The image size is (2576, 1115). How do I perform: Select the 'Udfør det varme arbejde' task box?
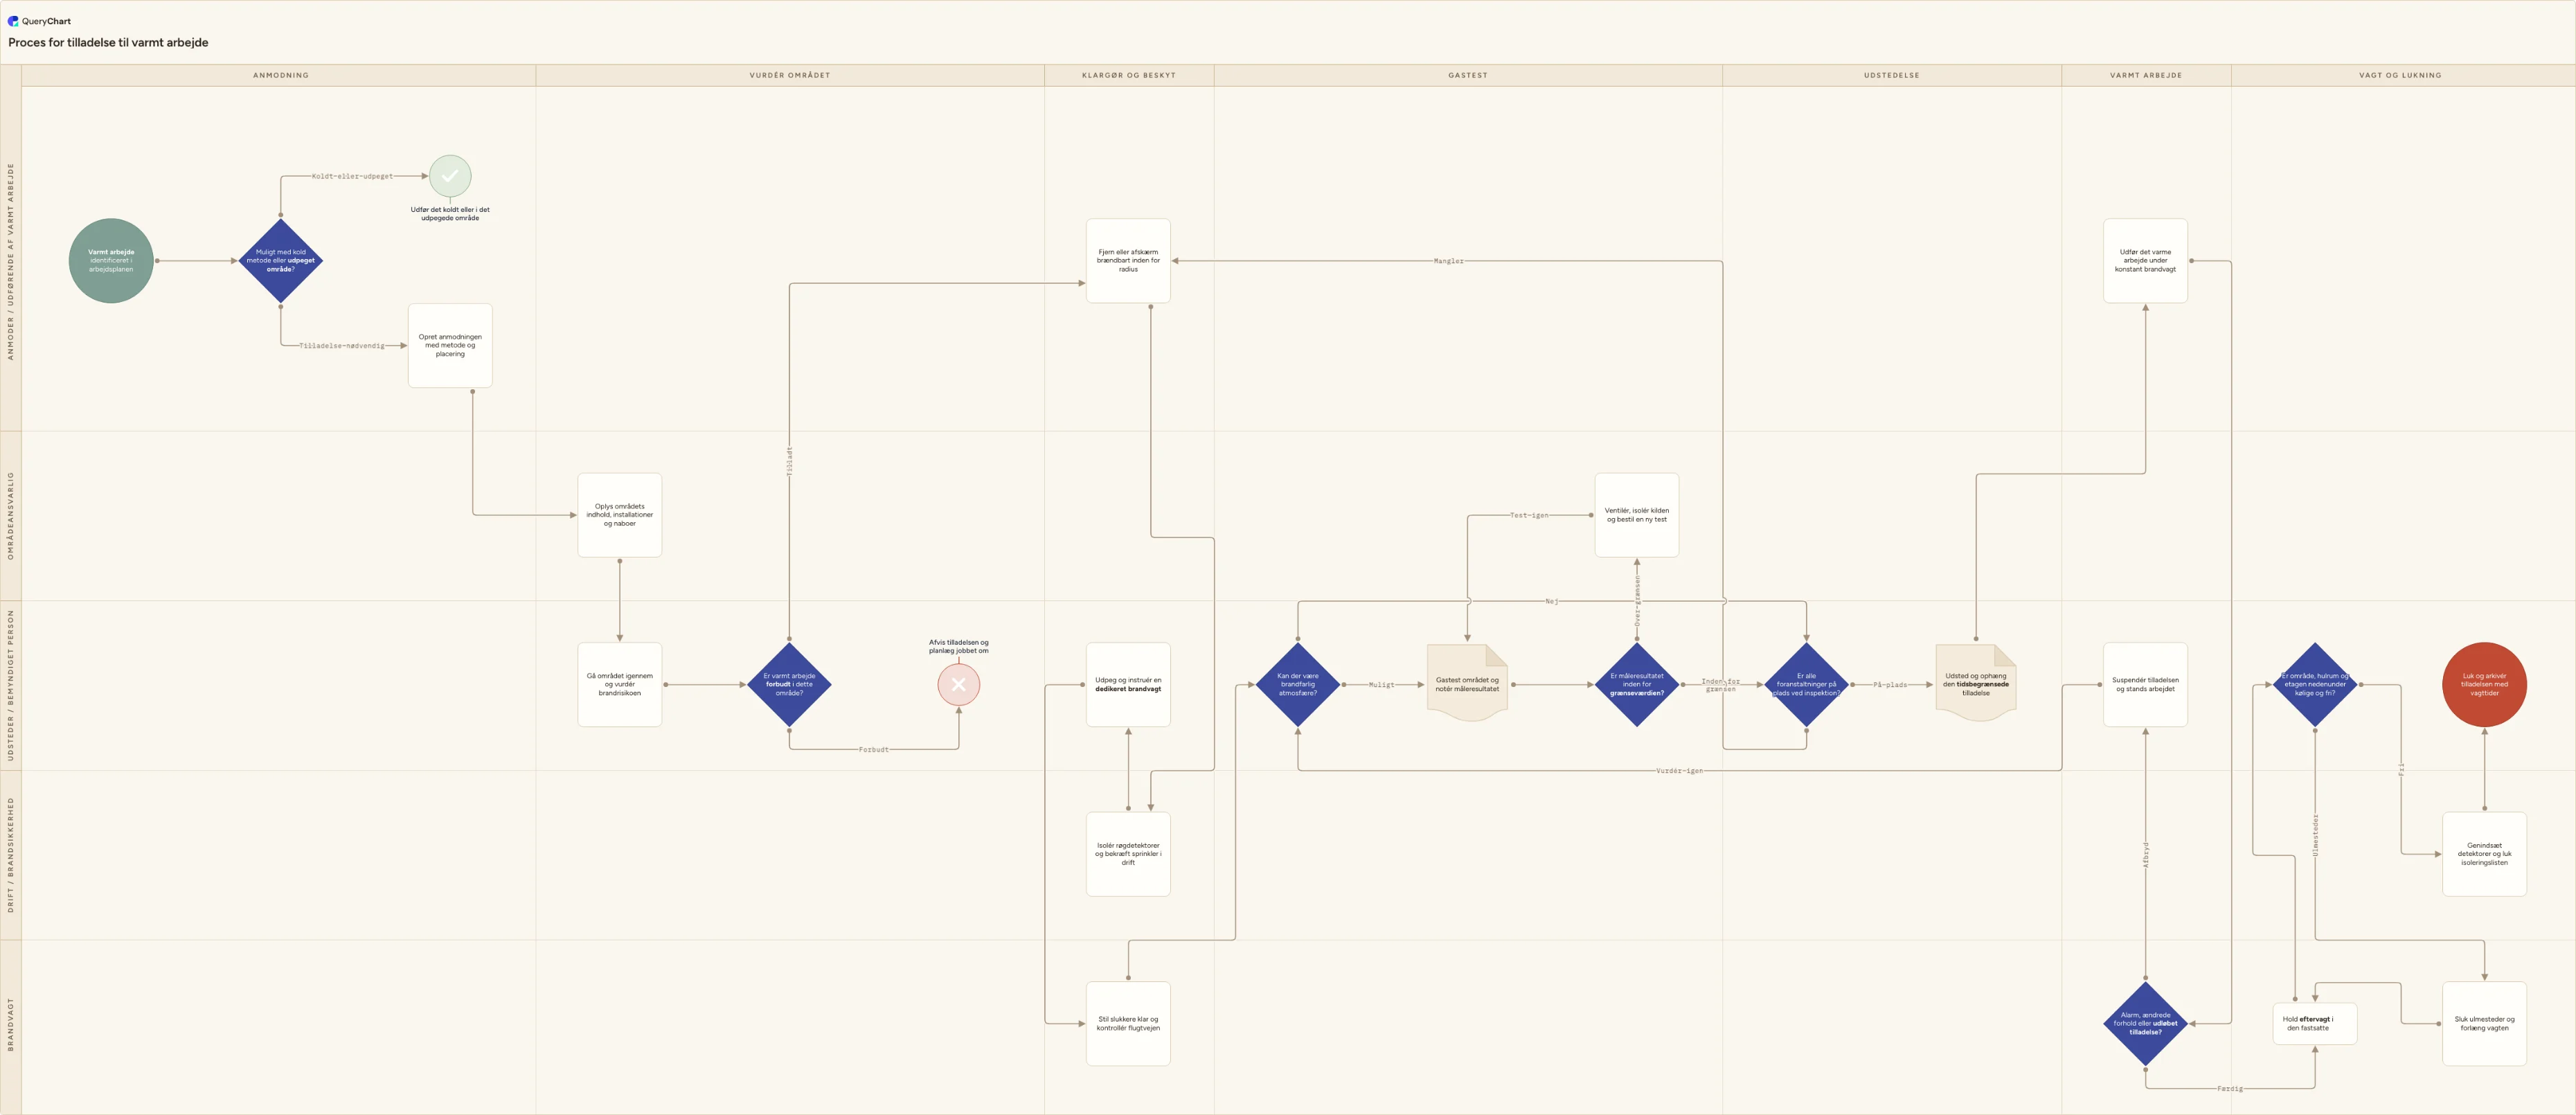coord(2145,261)
